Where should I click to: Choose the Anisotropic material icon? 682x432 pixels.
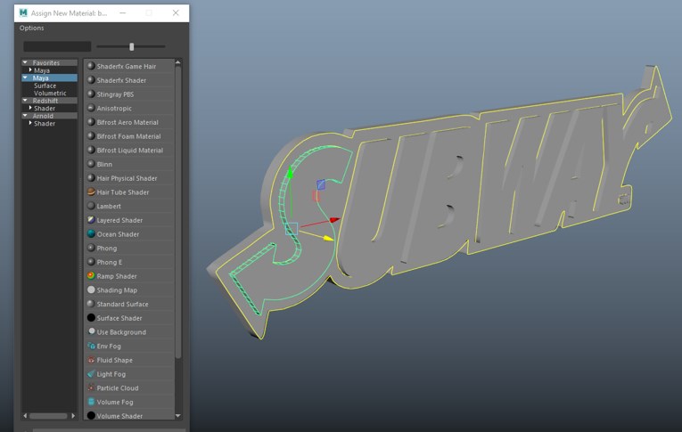coord(91,108)
